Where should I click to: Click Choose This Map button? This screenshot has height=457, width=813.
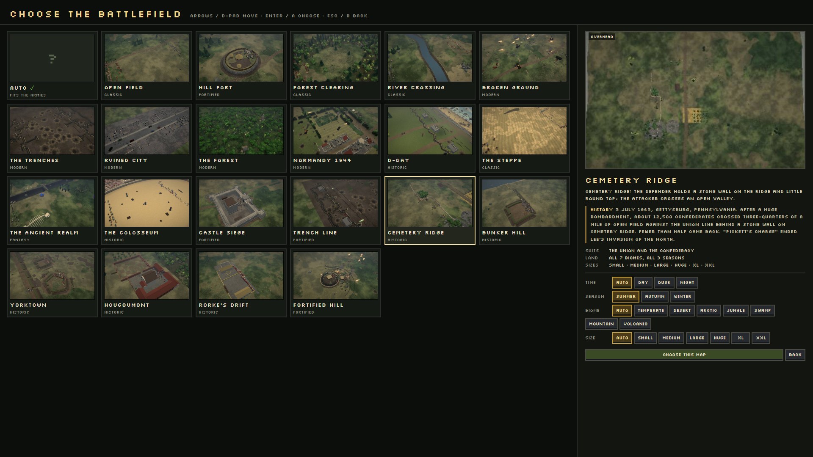(684, 355)
